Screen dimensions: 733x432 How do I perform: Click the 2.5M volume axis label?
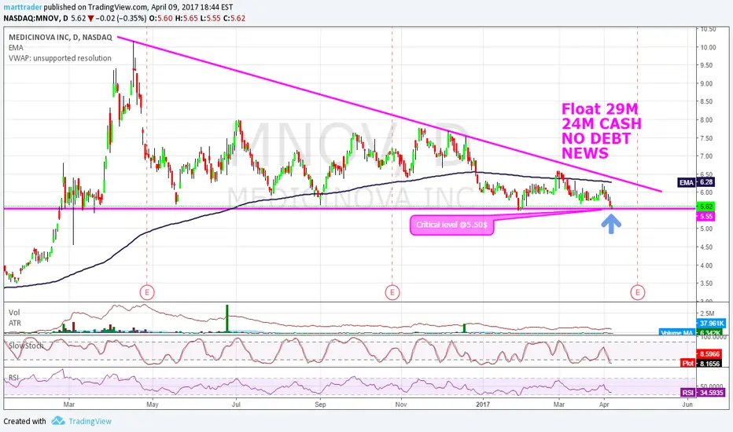click(x=707, y=313)
